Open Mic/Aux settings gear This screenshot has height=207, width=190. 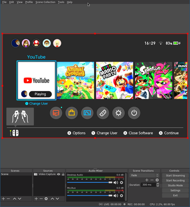pyautogui.click(x=121, y=196)
